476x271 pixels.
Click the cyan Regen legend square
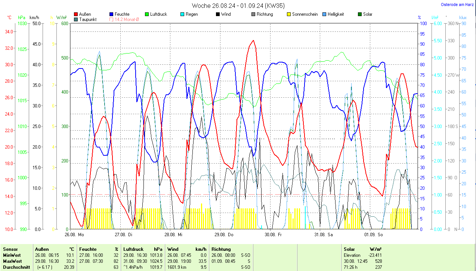[x=182, y=15]
